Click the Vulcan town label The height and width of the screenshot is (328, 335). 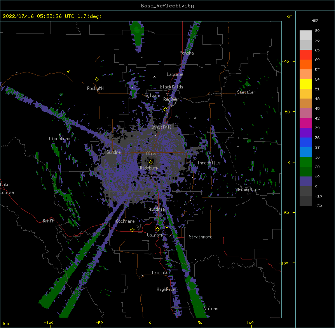(x=211, y=309)
